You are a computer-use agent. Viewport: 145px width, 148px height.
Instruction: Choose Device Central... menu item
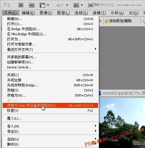(50, 67)
